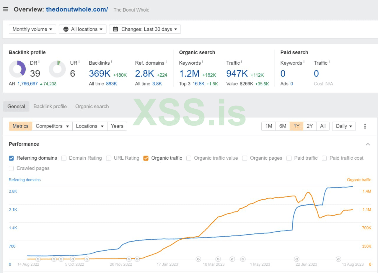Disable the Organic traffic checkbox

[x=146, y=158]
